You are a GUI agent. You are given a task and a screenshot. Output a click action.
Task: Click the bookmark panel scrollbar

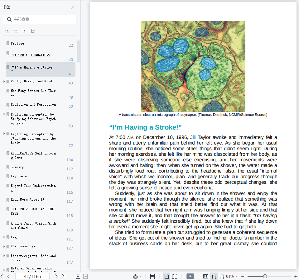coord(78,51)
